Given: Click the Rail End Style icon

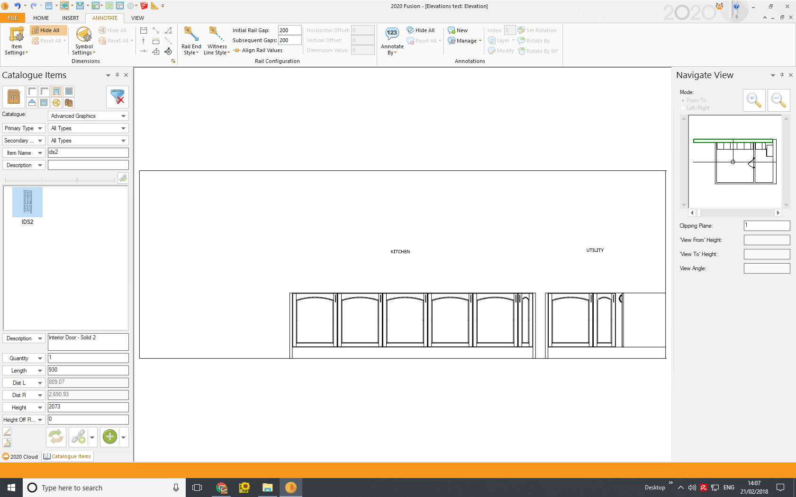Looking at the screenshot, I should coord(191,35).
